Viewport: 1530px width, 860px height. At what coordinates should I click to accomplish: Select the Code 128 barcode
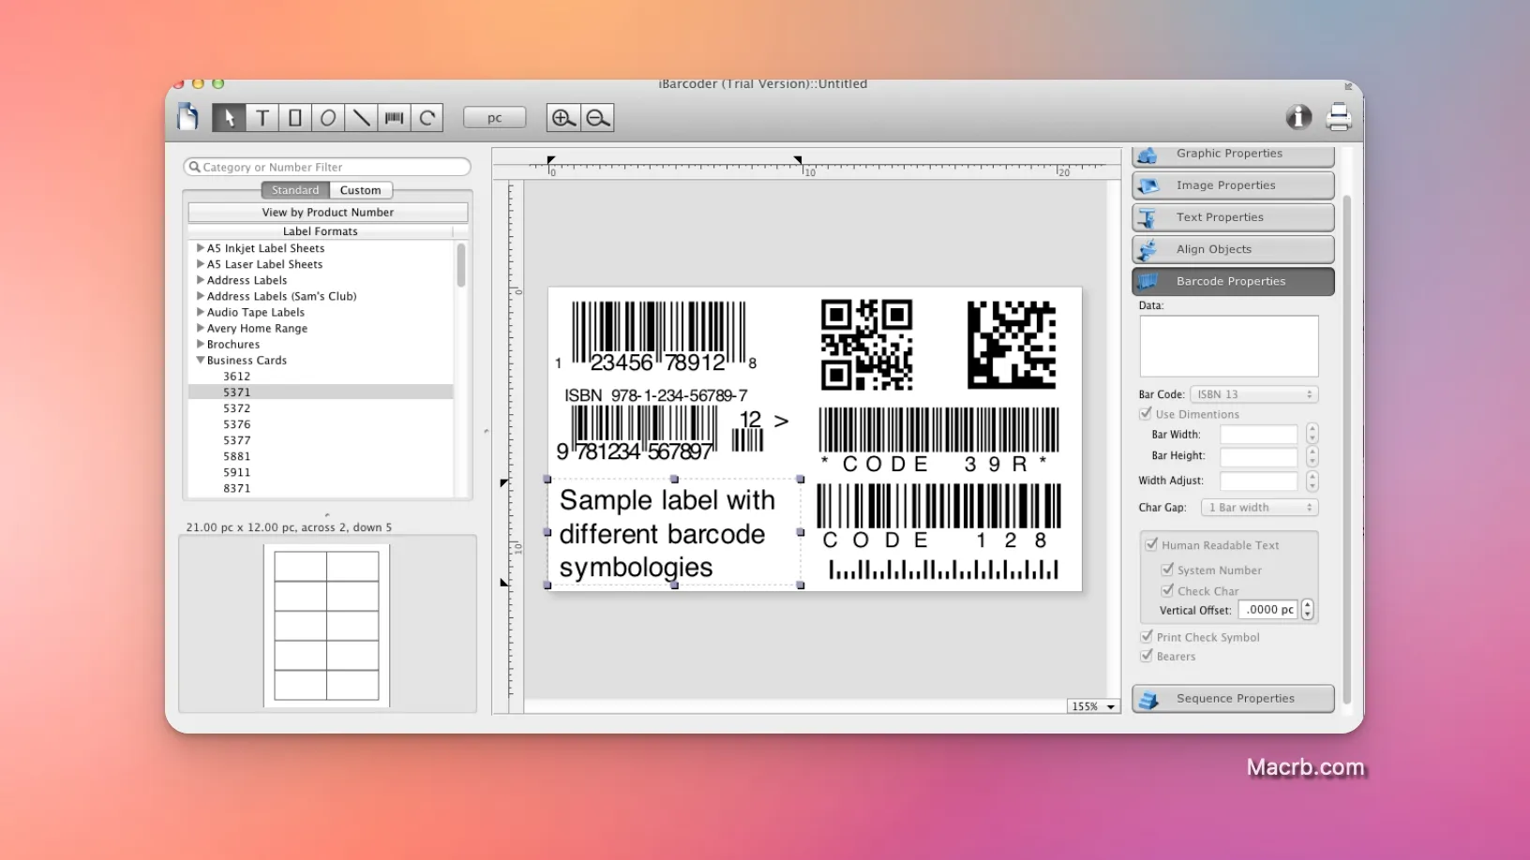click(938, 516)
